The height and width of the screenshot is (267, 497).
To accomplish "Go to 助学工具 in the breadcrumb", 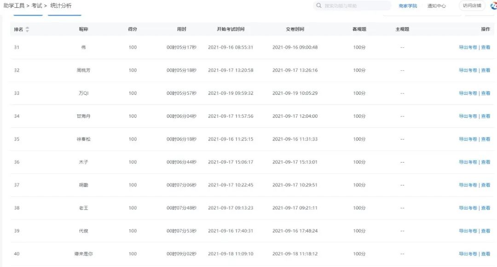I will coord(14,6).
